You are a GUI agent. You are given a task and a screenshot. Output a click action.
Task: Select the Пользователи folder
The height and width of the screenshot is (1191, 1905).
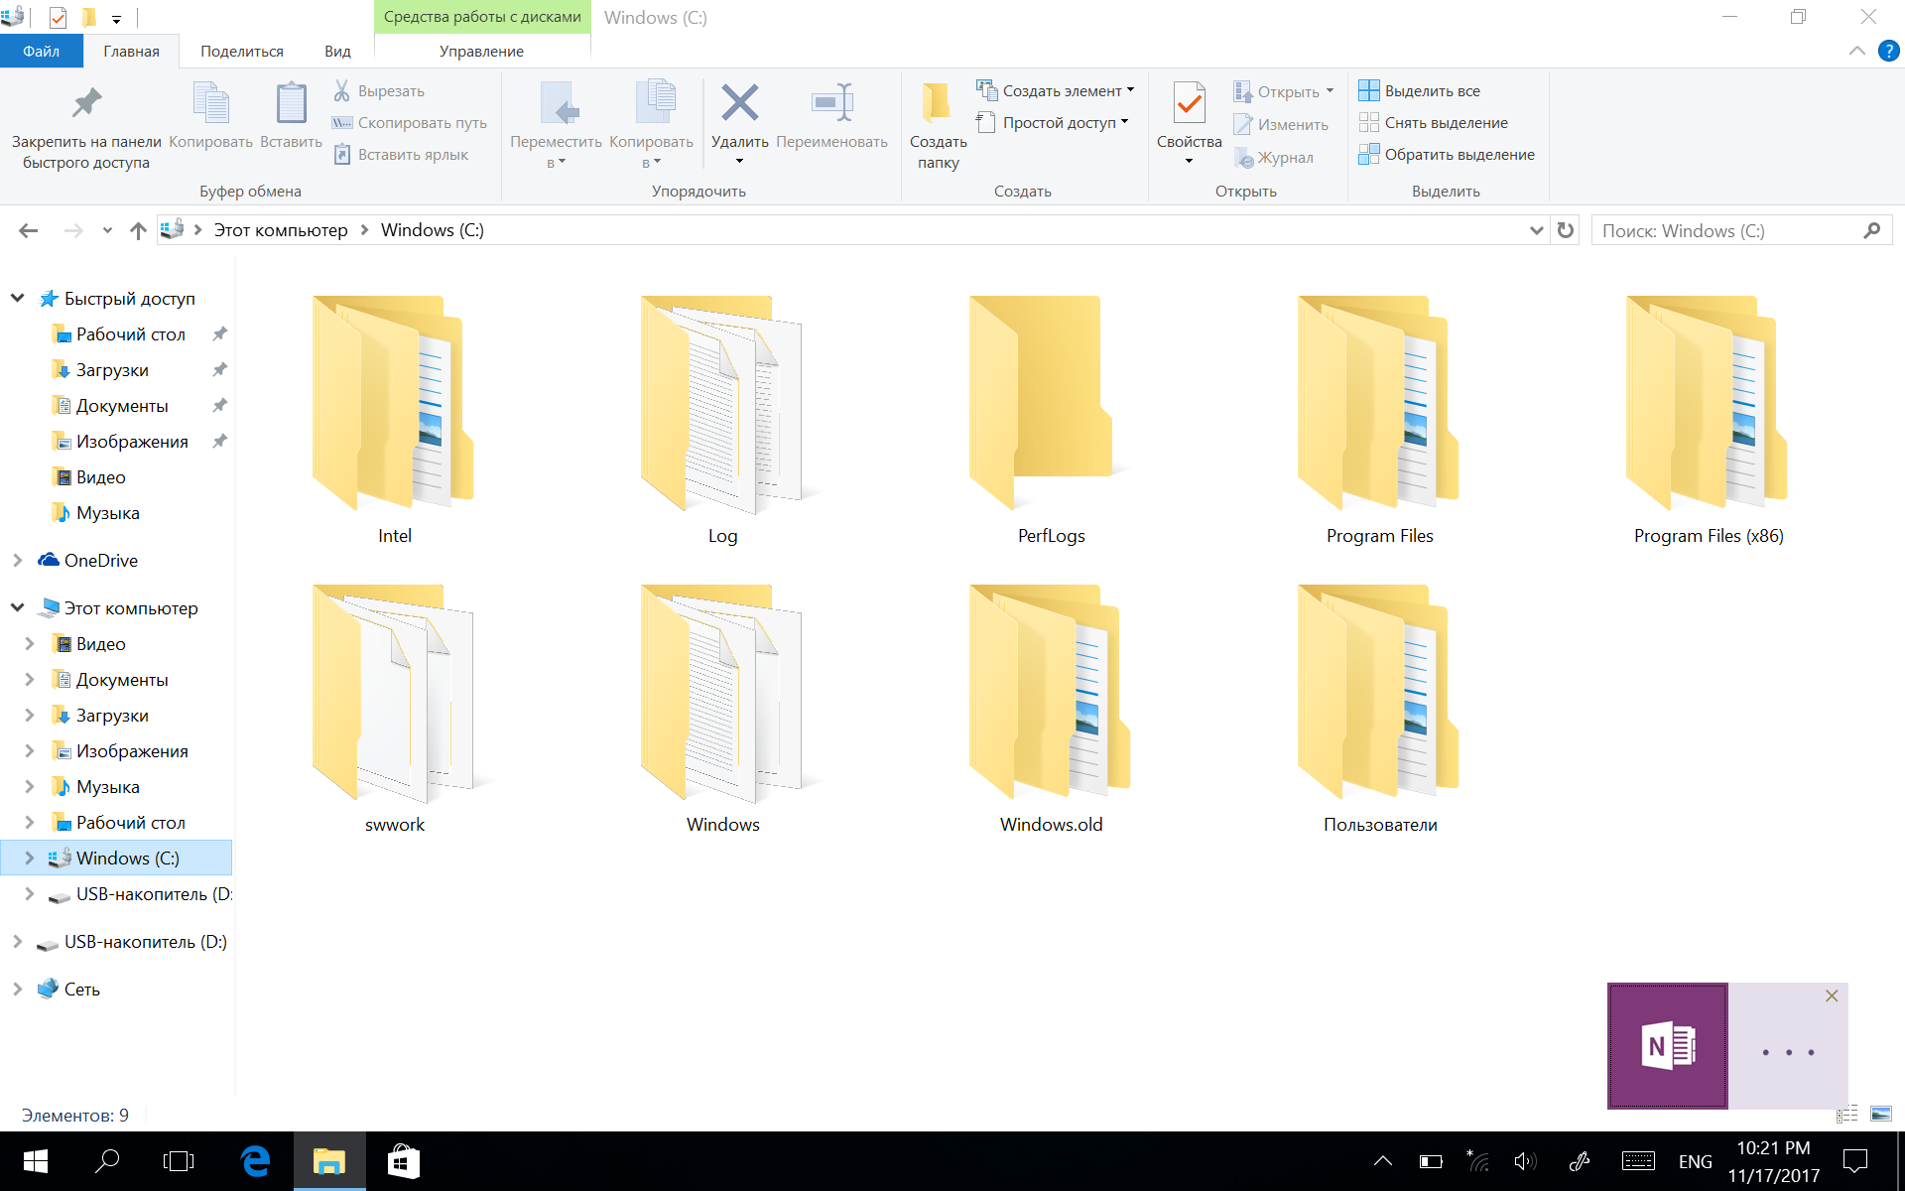[x=1379, y=709]
